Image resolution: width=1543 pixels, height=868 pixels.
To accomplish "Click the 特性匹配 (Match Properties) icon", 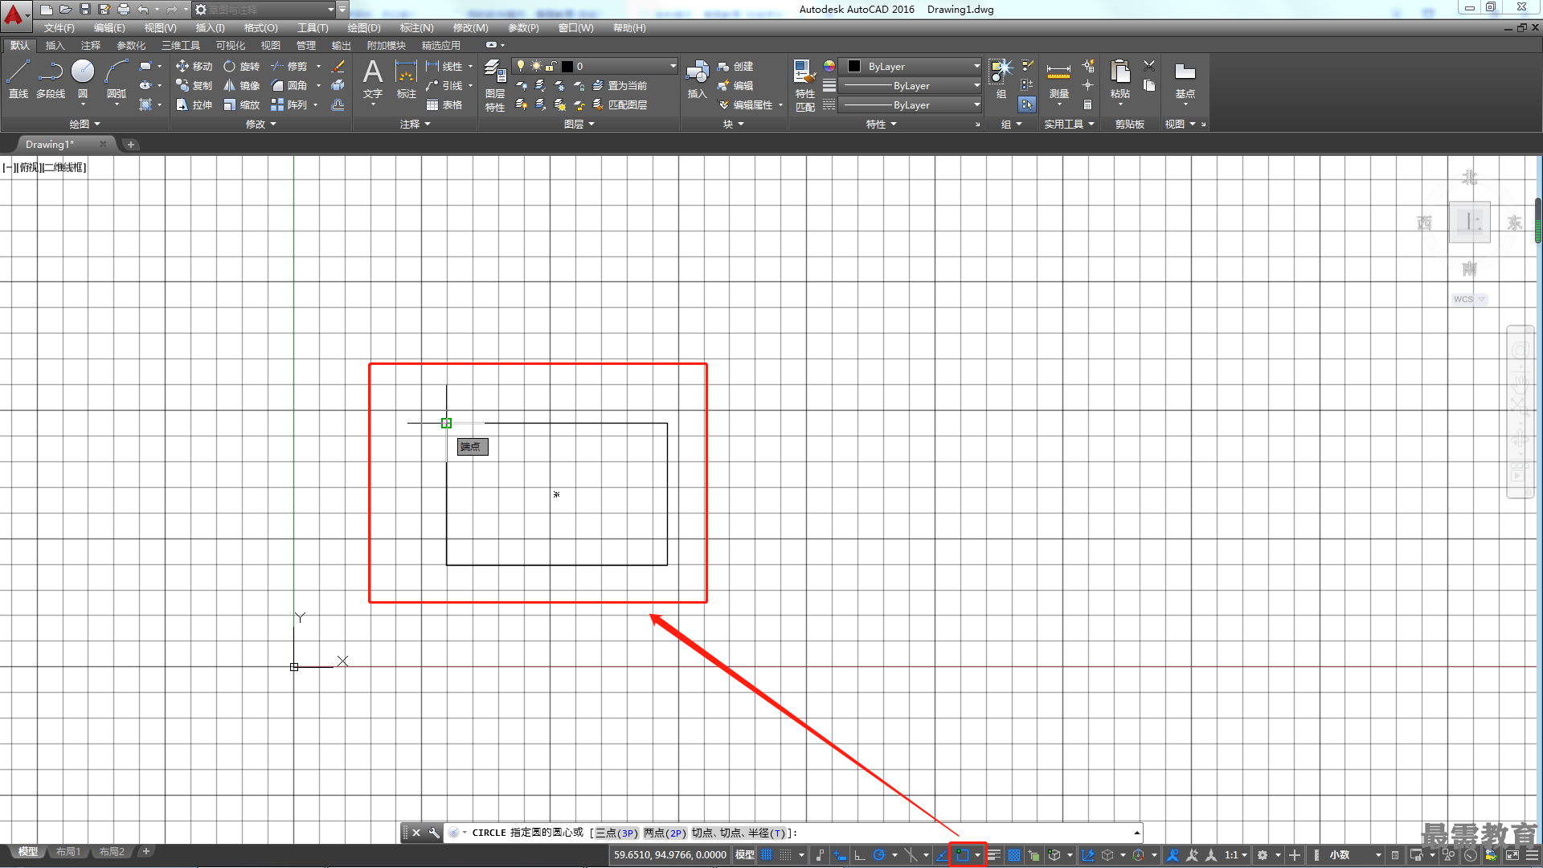I will click(x=805, y=85).
